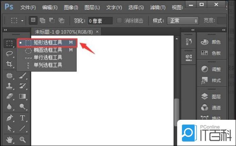This screenshot has width=236, height=146.
Task: Open the 编辑(E) menu
Action: (x=50, y=7)
